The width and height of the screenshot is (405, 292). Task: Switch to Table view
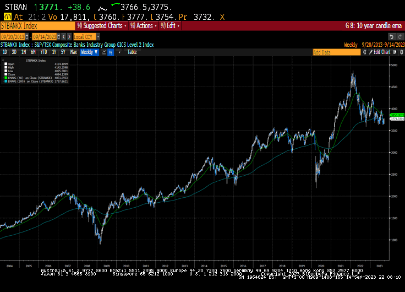tap(132, 52)
